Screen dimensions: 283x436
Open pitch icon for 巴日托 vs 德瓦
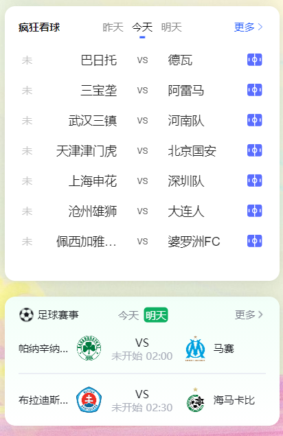point(254,60)
